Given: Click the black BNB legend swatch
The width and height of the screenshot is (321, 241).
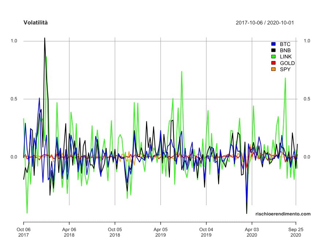Looking at the screenshot, I should pyautogui.click(x=273, y=50).
